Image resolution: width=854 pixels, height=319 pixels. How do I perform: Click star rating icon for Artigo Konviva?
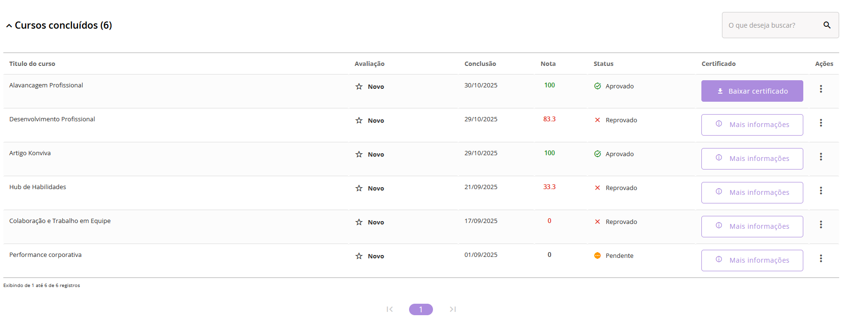(359, 154)
